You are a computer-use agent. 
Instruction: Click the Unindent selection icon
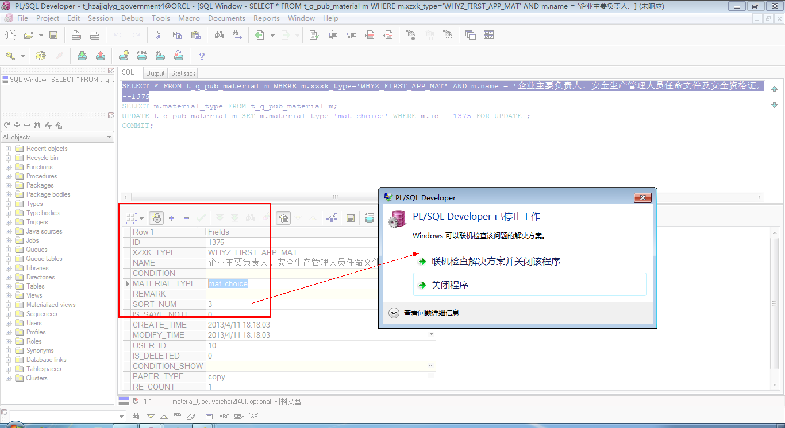click(351, 35)
